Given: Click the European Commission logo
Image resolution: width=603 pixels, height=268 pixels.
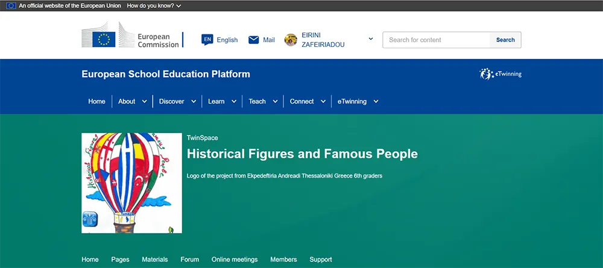Looking at the screenshot, I should coord(132,34).
